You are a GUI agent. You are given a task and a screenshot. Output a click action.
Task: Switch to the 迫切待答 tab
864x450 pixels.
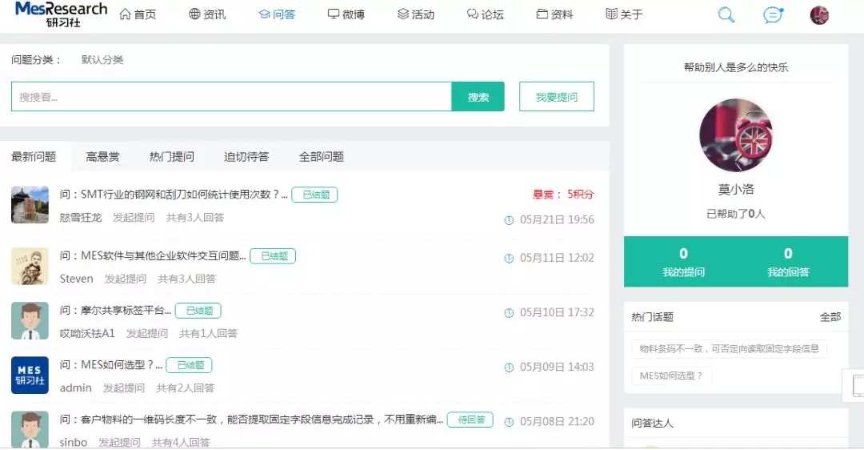[246, 157]
